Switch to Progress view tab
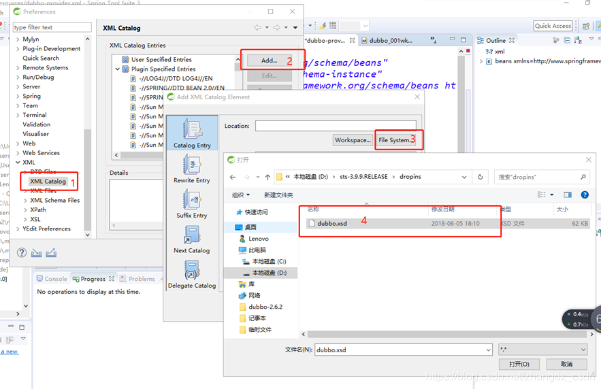The width and height of the screenshot is (601, 389). 93,279
